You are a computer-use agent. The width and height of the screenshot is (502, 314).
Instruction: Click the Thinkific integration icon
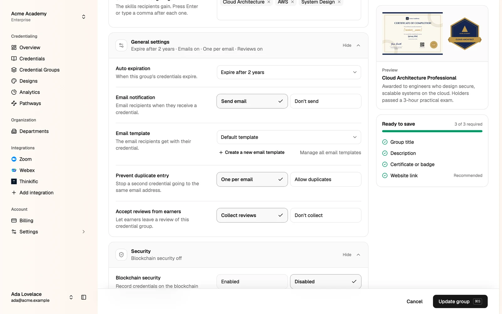tap(14, 181)
